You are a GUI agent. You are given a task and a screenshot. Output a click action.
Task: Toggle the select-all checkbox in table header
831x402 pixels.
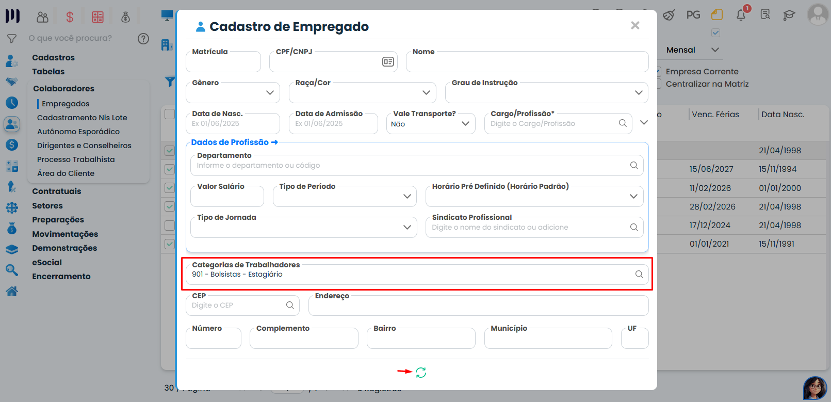tap(170, 114)
